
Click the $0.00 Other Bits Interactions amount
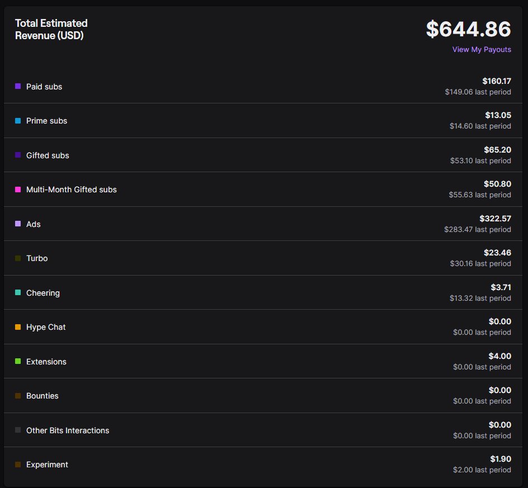pyautogui.click(x=499, y=425)
